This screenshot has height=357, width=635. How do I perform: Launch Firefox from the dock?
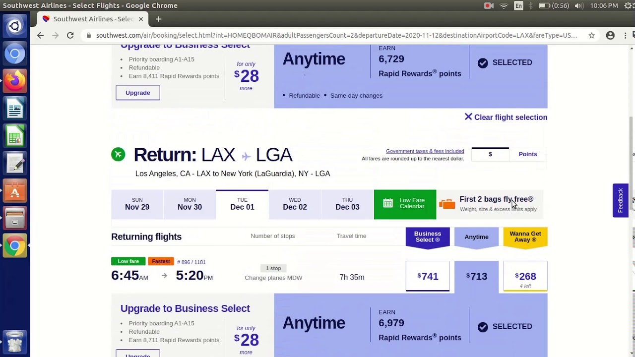(15, 81)
